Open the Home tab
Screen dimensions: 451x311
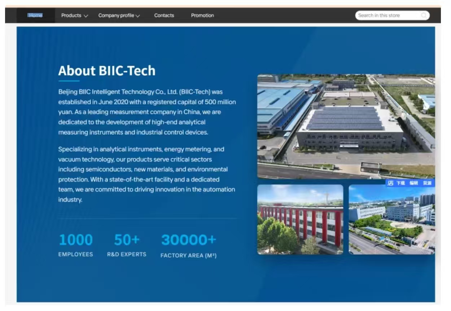[x=35, y=16]
